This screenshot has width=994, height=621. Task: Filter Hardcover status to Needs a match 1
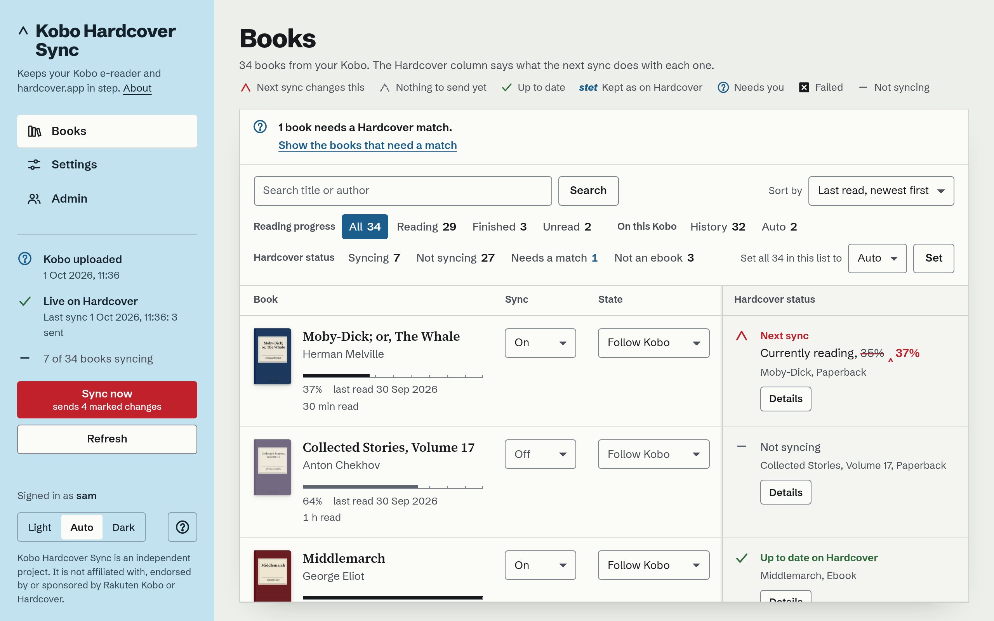click(554, 258)
